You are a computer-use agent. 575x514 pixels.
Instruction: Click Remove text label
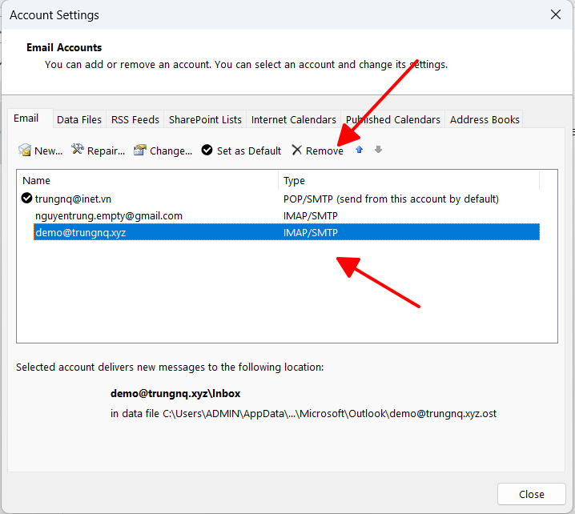coord(324,151)
